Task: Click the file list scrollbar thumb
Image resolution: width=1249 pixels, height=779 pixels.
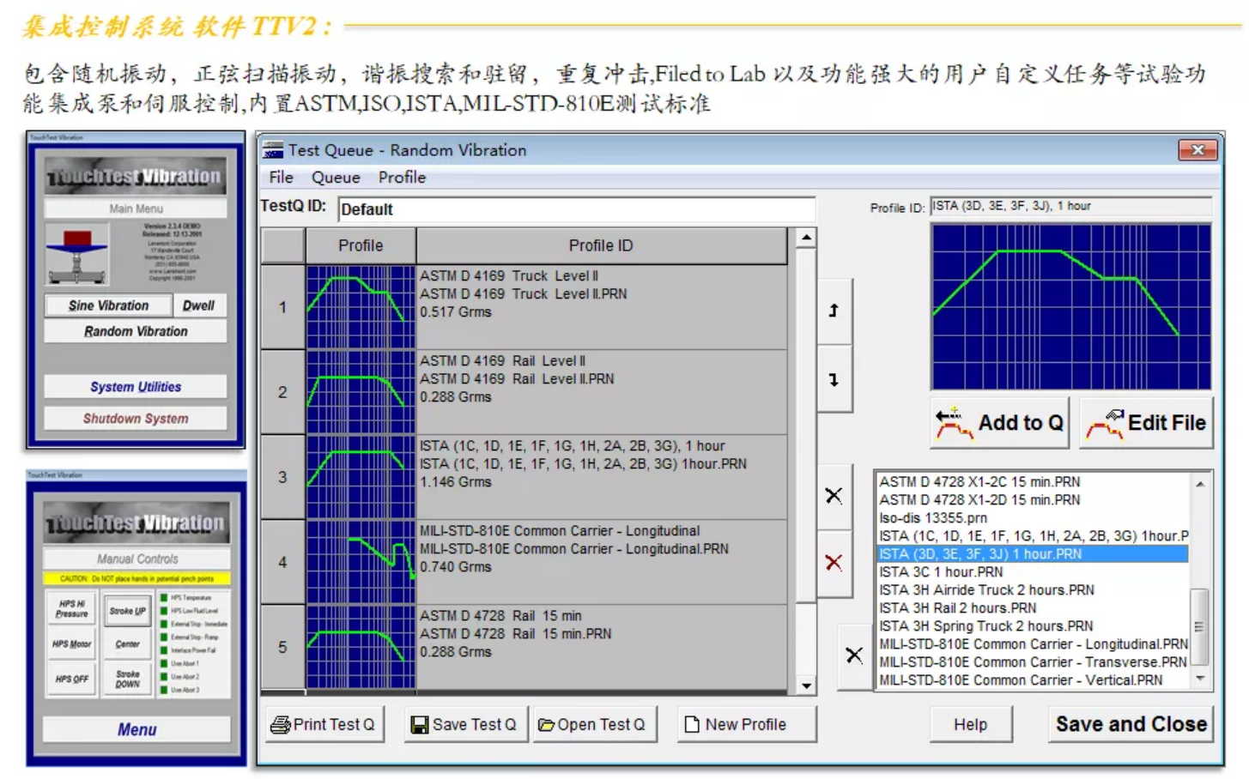Action: tap(1200, 626)
